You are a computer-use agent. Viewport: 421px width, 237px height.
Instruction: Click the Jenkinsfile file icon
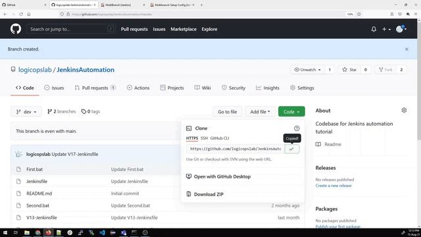point(18,182)
